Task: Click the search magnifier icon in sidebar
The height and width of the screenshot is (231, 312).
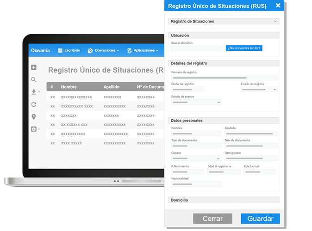Action: click(34, 79)
